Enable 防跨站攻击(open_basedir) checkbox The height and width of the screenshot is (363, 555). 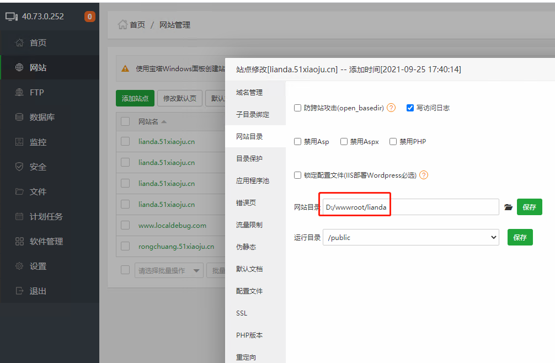pos(298,108)
